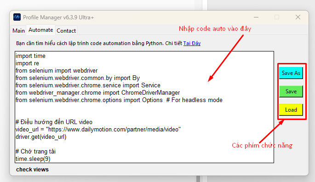Viewport: 315px width, 182px height.
Task: Click the ChromeDriverManager import line
Action: [x=97, y=92]
